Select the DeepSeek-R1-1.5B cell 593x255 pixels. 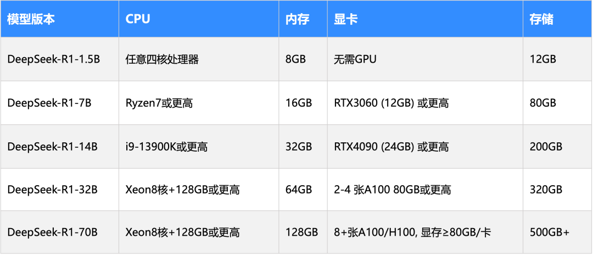(x=60, y=59)
